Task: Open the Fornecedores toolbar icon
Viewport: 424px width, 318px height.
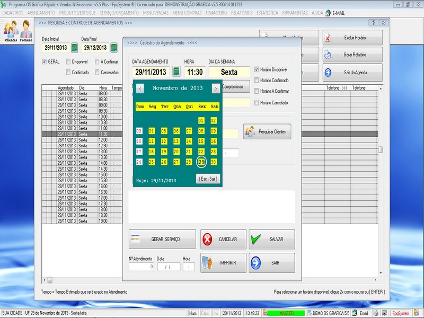Action: coord(26,32)
